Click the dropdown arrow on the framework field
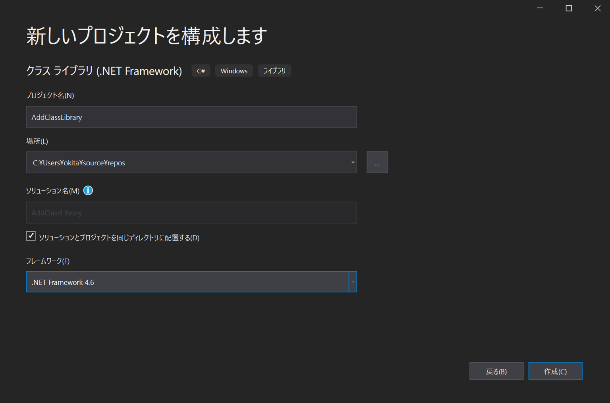The image size is (610, 403). coord(353,282)
